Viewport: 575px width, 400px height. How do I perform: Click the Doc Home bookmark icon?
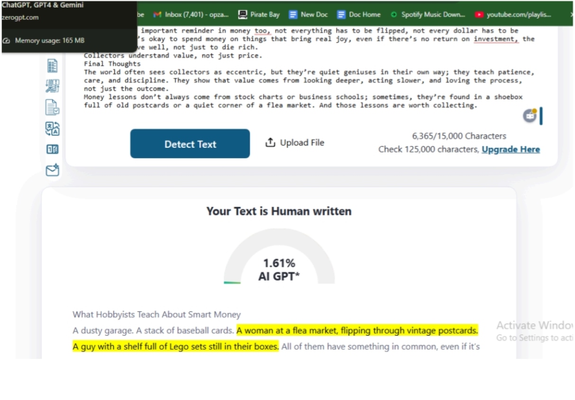tap(341, 15)
